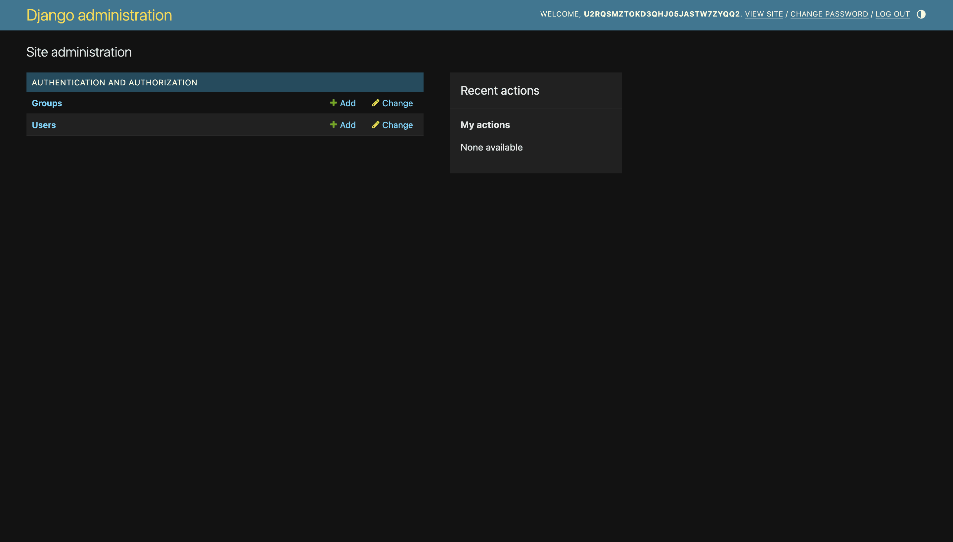Open CHANGE PASSWORD page

[x=829, y=14]
